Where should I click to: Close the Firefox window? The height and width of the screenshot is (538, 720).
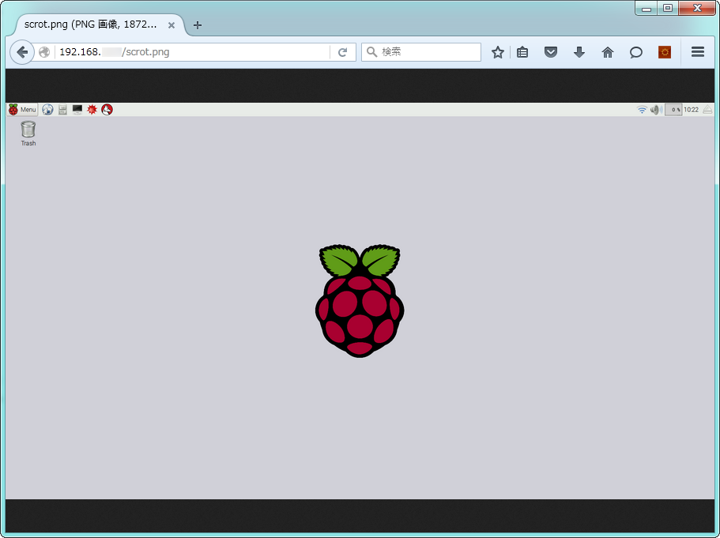(x=696, y=8)
